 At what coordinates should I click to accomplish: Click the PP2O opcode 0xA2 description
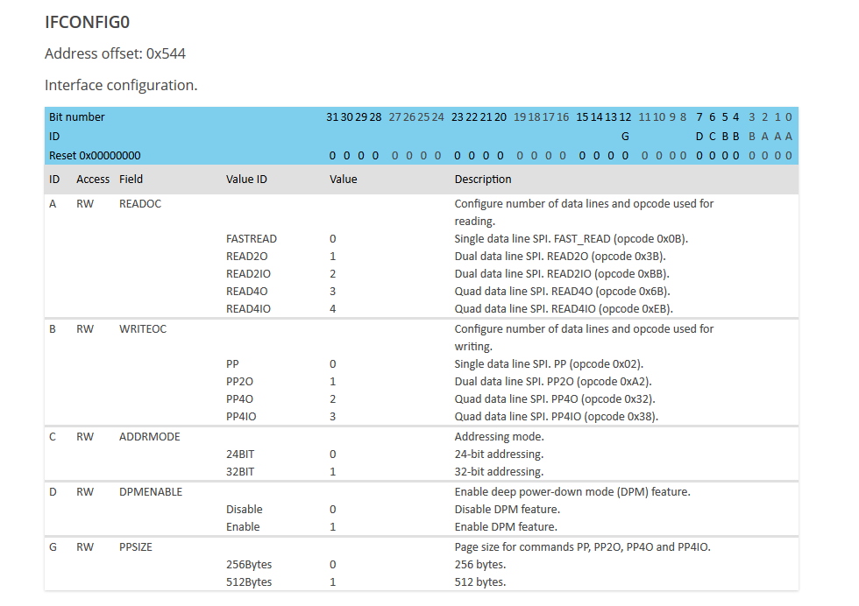553,382
